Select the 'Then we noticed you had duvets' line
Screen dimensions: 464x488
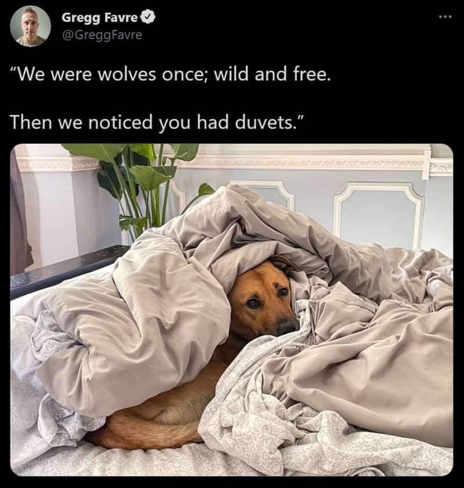(x=157, y=122)
